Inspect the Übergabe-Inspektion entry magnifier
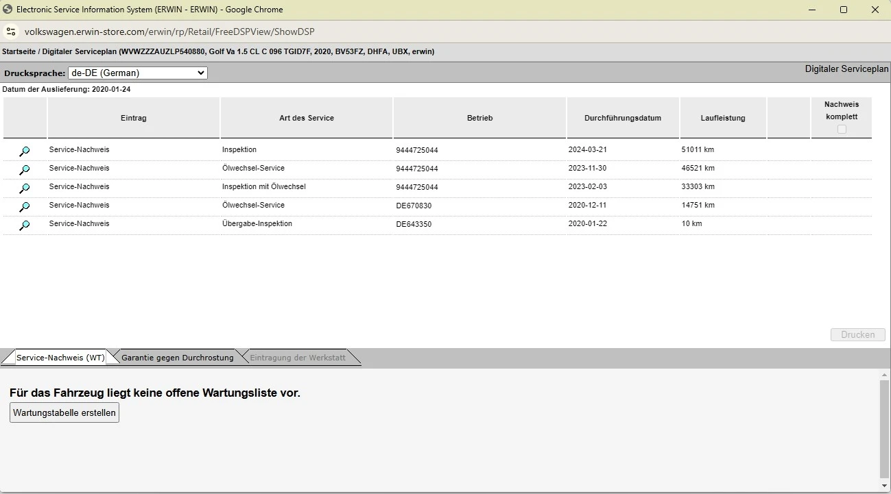The image size is (891, 494). [25, 225]
